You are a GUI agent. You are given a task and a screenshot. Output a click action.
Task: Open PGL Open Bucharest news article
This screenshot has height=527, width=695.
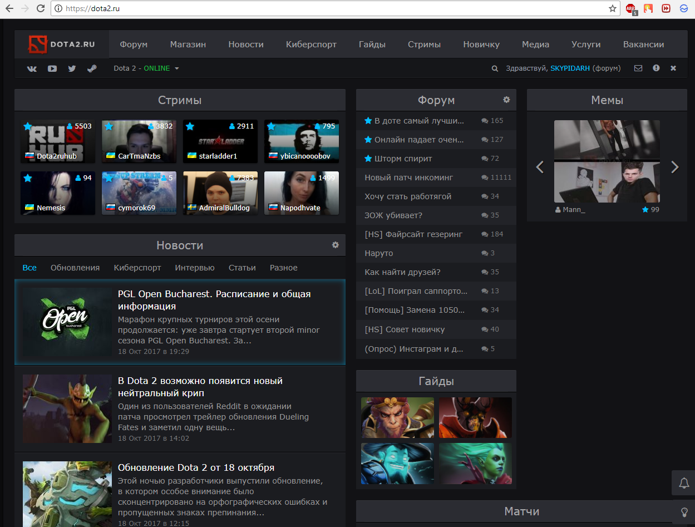pyautogui.click(x=214, y=299)
